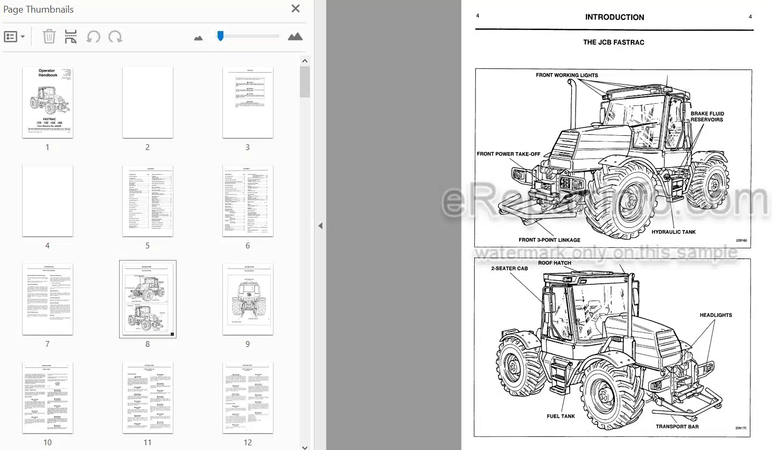772x450 pixels.
Task: Select page 5 contents thumbnail
Action: 148,201
